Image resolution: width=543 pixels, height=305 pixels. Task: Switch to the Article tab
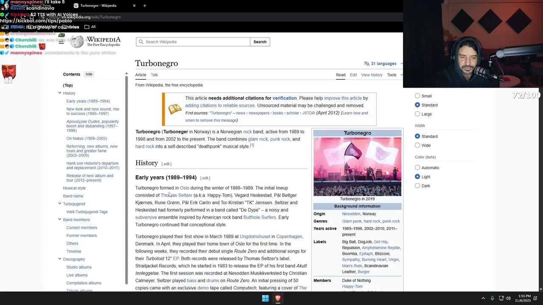pos(141,75)
